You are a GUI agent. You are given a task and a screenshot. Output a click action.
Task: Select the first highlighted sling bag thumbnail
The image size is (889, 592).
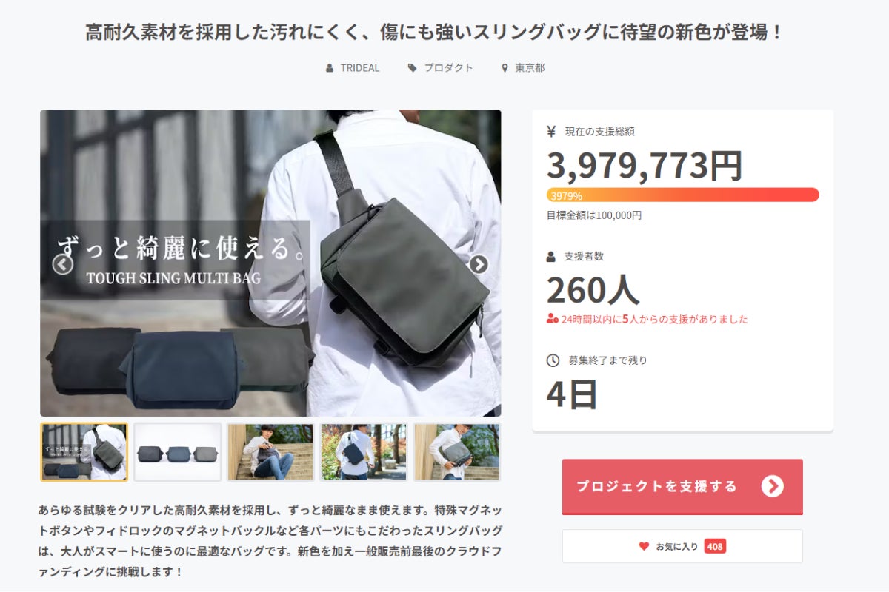[84, 452]
